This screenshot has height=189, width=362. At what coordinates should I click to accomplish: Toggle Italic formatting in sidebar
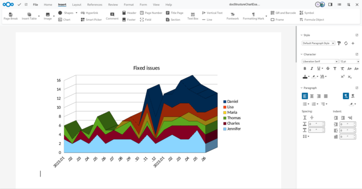tap(312, 69)
